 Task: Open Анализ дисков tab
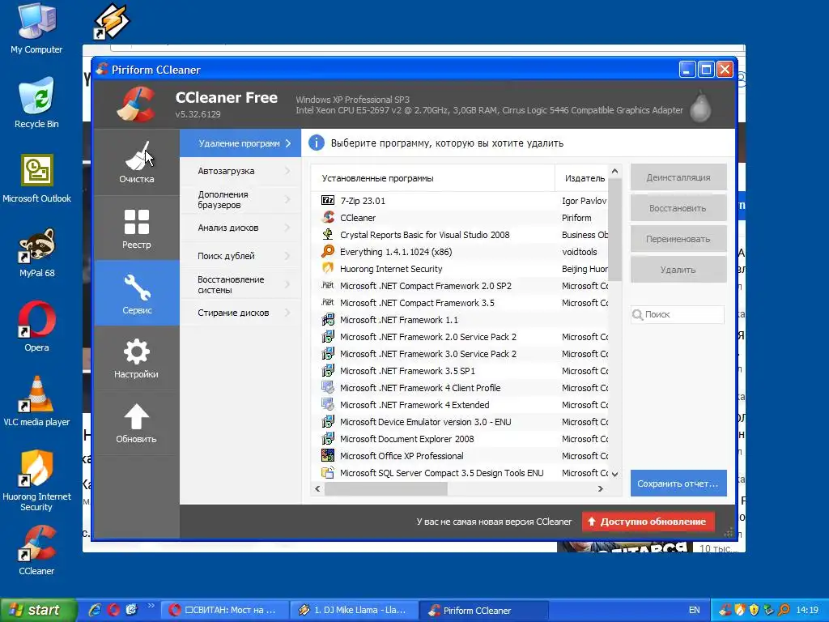click(240, 228)
